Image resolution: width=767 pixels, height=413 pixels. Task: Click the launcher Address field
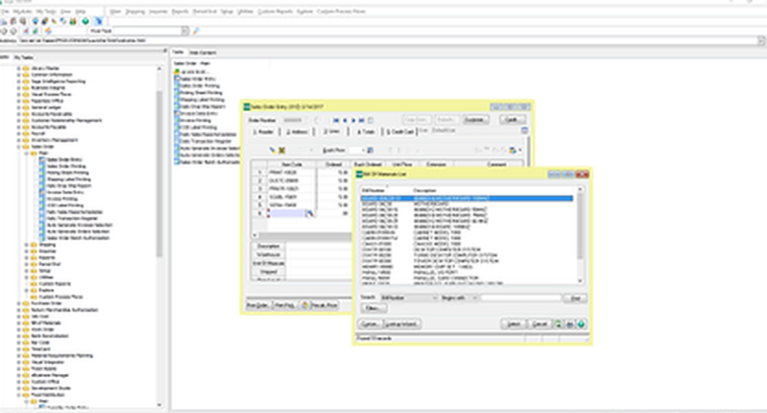pyautogui.click(x=390, y=41)
